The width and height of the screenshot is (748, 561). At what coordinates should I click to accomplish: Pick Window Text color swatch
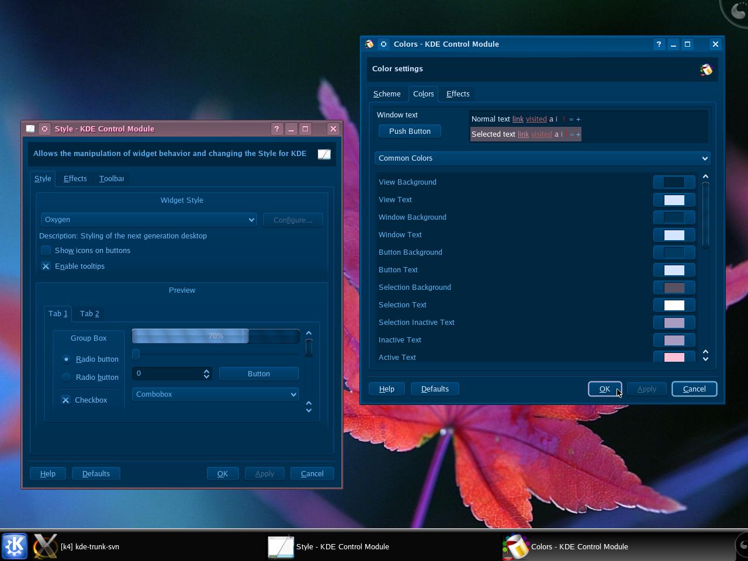click(674, 235)
